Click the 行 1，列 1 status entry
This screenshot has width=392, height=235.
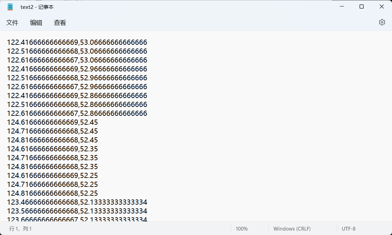click(x=20, y=229)
